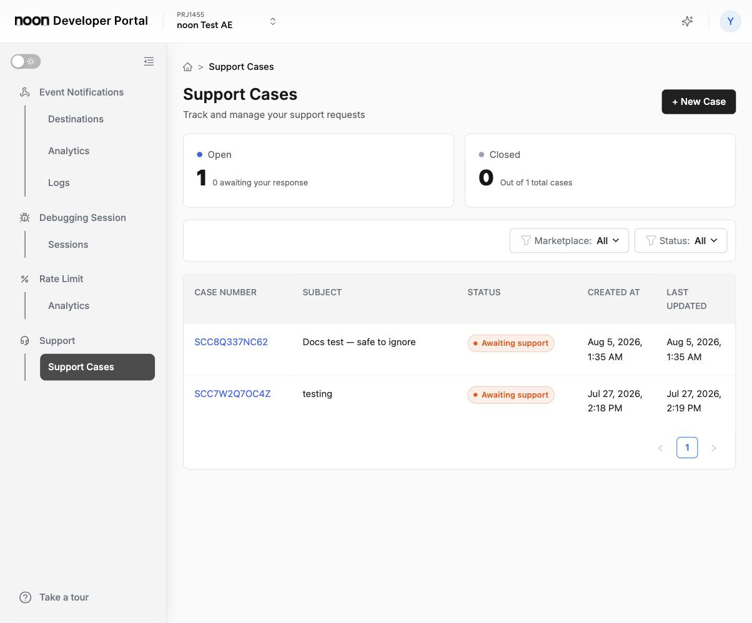This screenshot has width=752, height=623.
Task: Open the Status filter dropdown
Action: (x=681, y=241)
